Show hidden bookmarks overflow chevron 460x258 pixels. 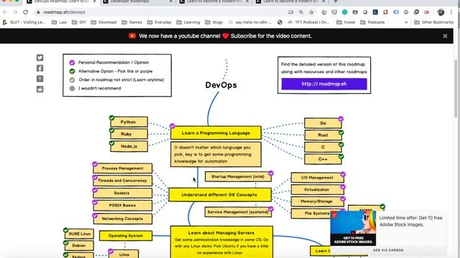tap(406, 22)
